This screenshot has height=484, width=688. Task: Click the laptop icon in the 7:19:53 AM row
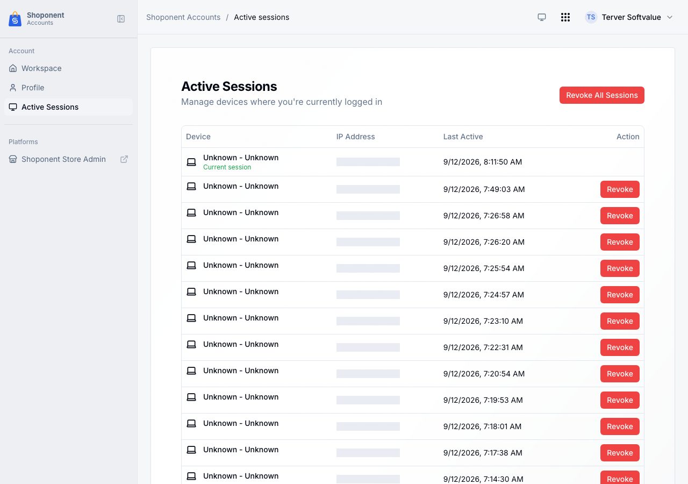[x=191, y=397]
